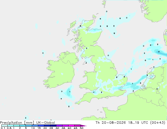Click the date text '20-08-2026'

pos(114,123)
